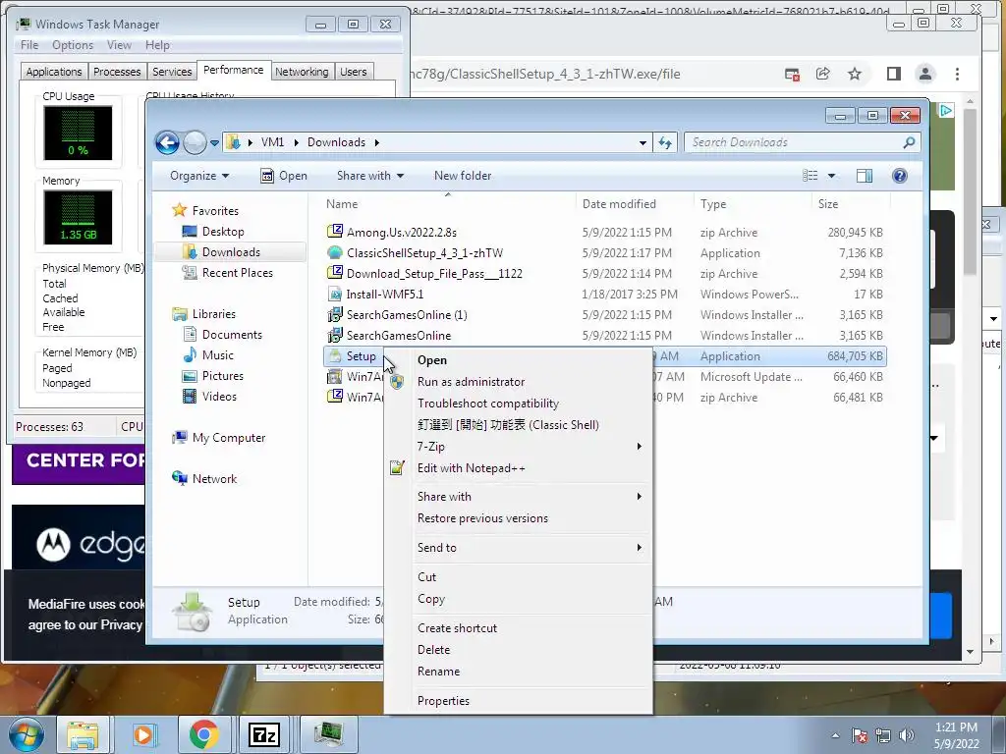Open Desktop in Favorites

click(x=223, y=232)
